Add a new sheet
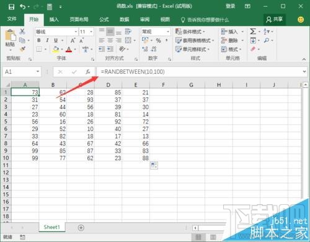310x242 pixels. 81,228
